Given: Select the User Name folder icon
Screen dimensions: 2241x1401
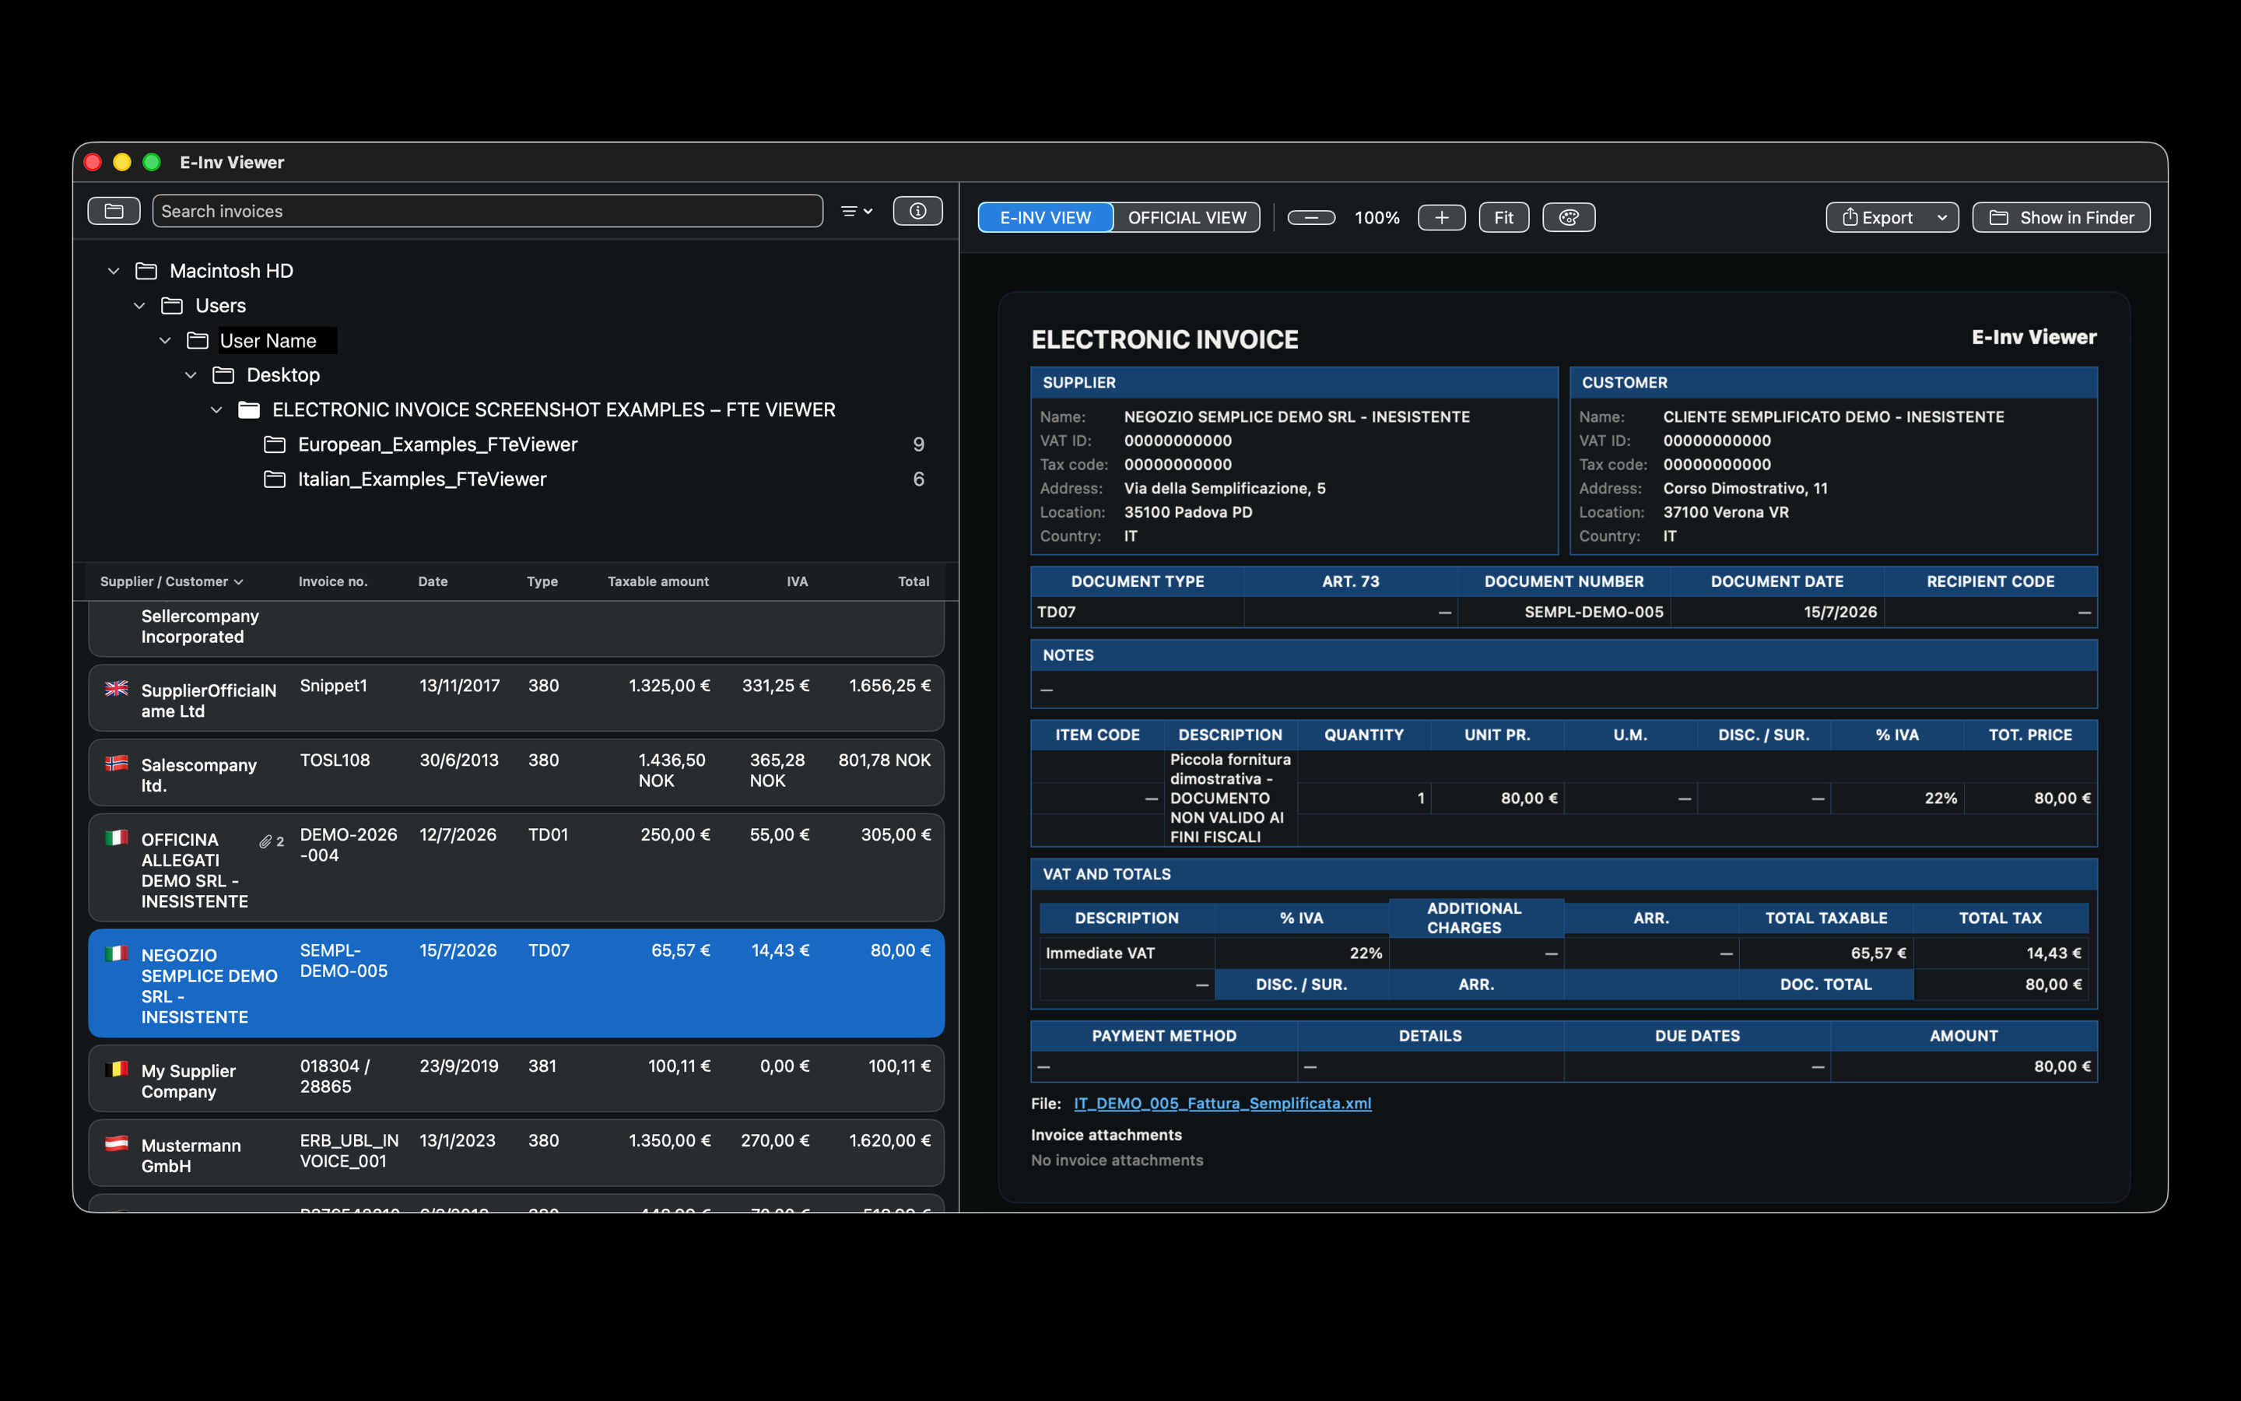Looking at the screenshot, I should click(198, 341).
